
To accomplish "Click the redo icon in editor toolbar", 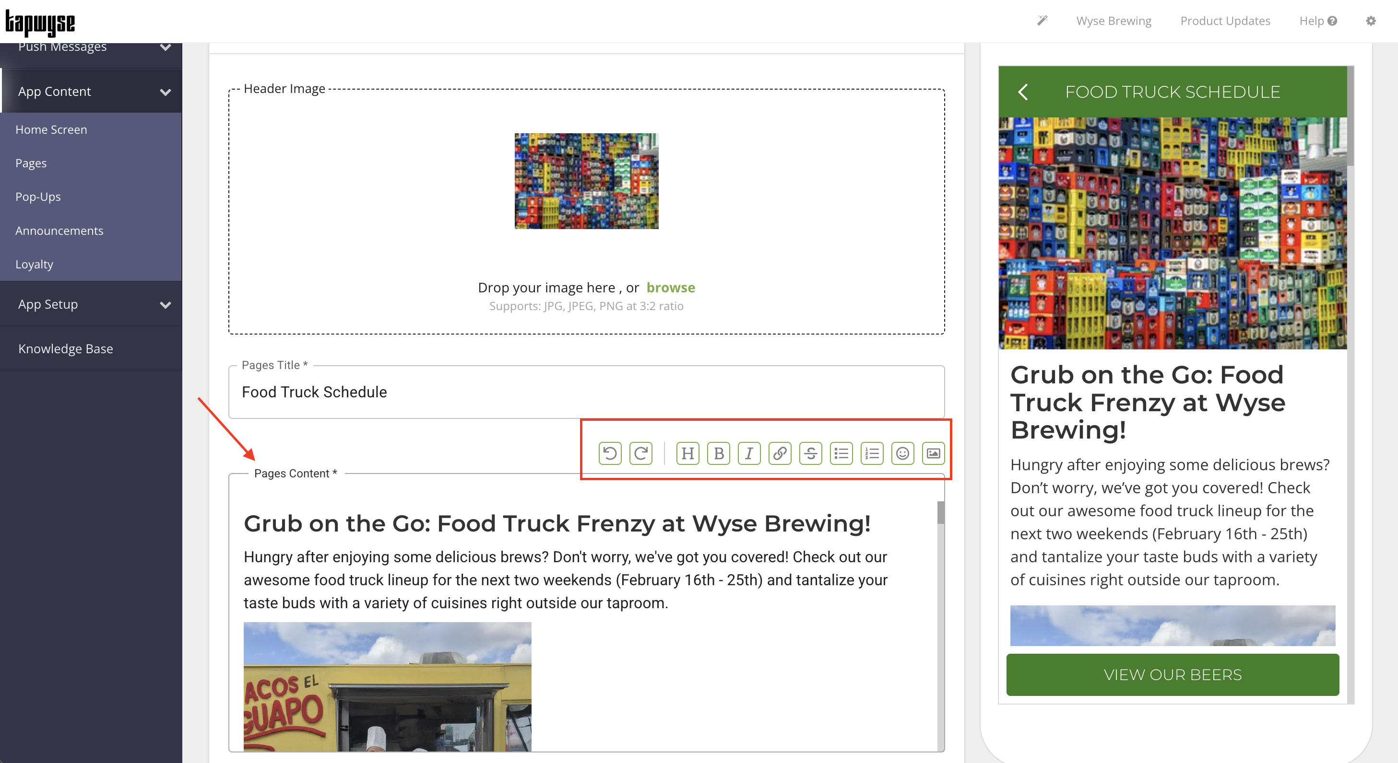I will click(x=641, y=453).
